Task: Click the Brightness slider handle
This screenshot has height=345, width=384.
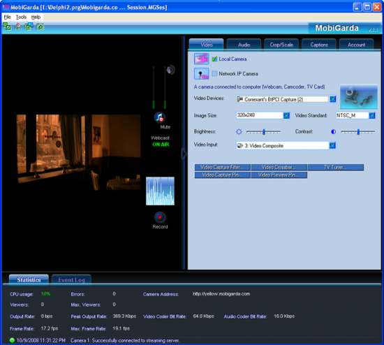Action: tap(264, 132)
